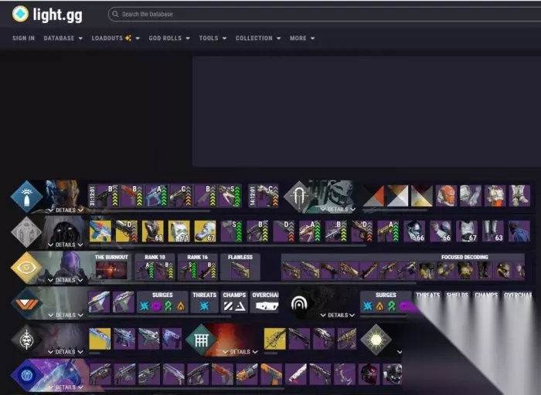Expand DETAILS under Xur
The image size is (541, 395).
coord(66,245)
